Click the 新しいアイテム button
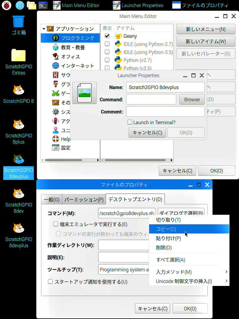 [x=206, y=41]
